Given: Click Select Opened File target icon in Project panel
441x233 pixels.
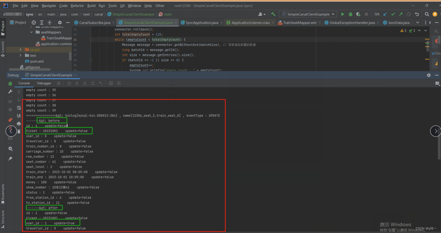Looking at the screenshot, I should pyautogui.click(x=34, y=23).
